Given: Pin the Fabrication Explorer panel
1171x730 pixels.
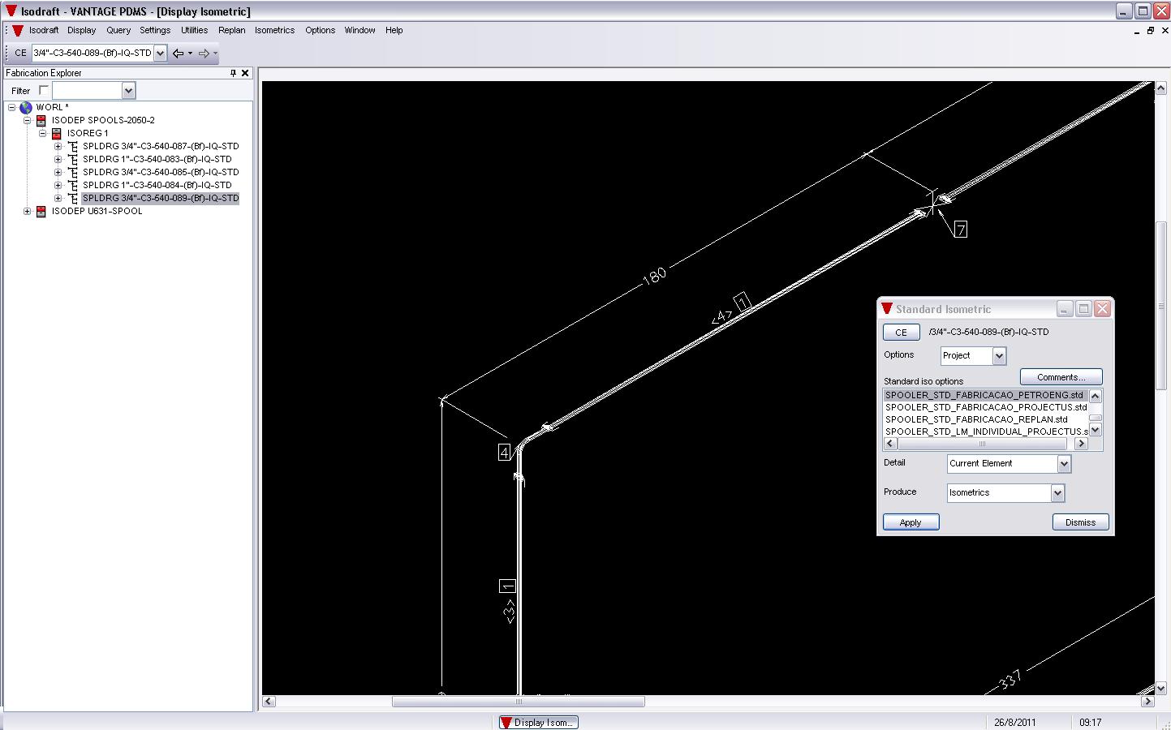Looking at the screenshot, I should pyautogui.click(x=233, y=73).
